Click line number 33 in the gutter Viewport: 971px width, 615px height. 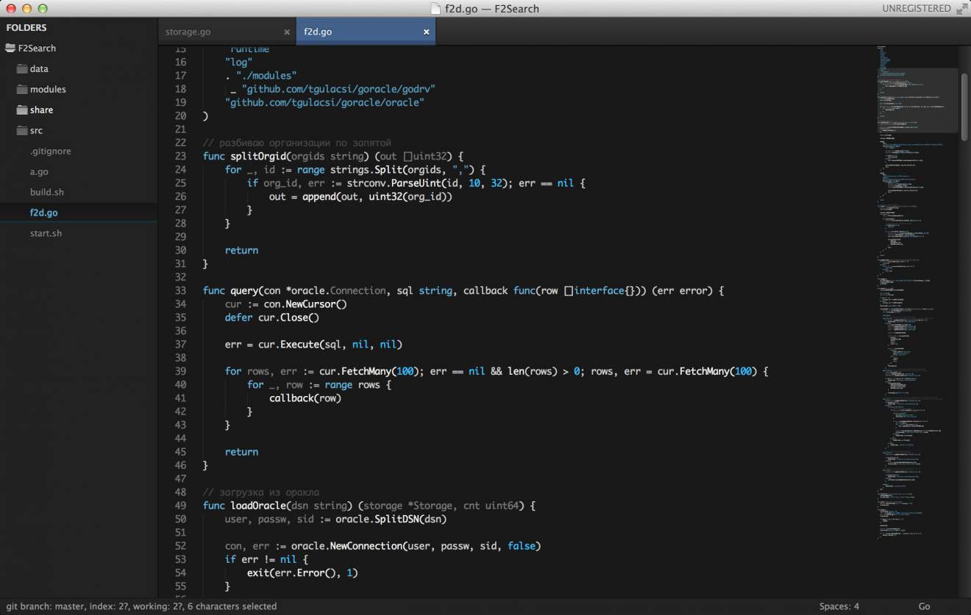[180, 290]
